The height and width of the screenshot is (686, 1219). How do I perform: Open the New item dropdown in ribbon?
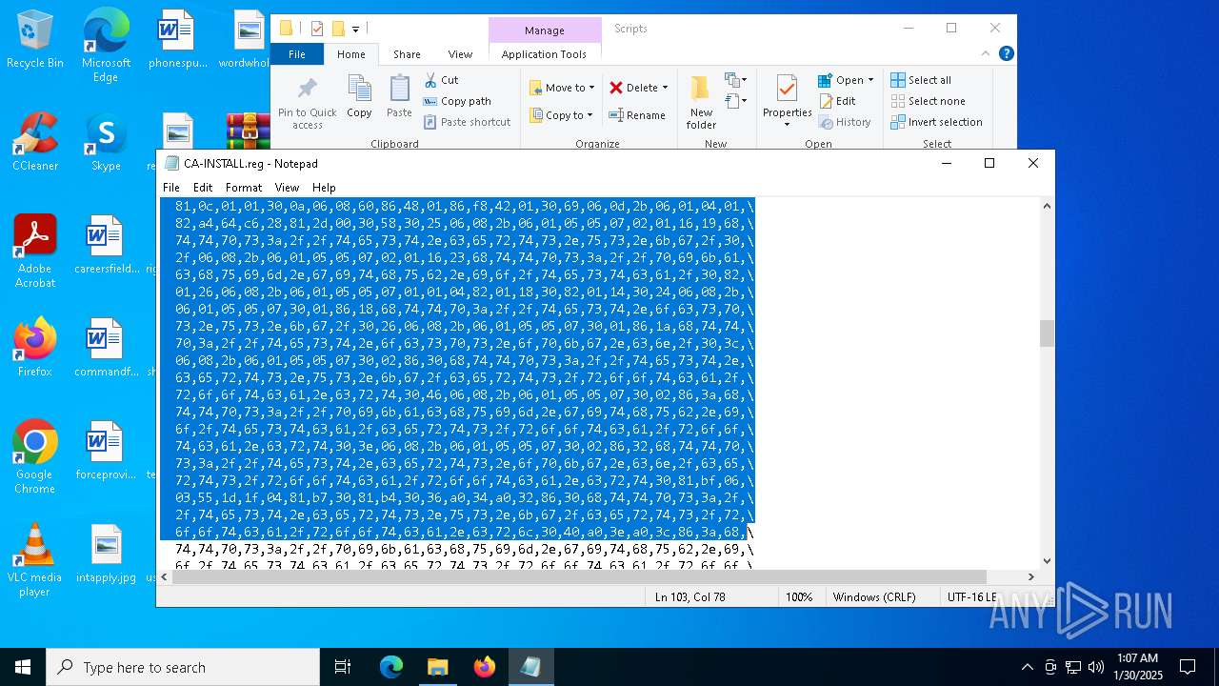[735, 80]
